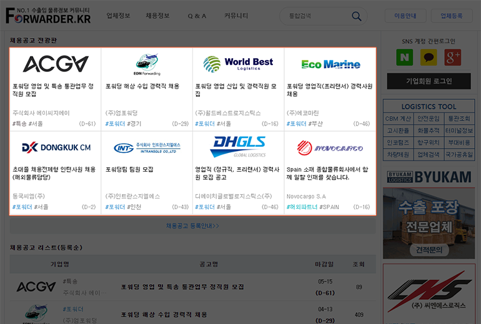Open the 채용정보 menu

(x=157, y=16)
